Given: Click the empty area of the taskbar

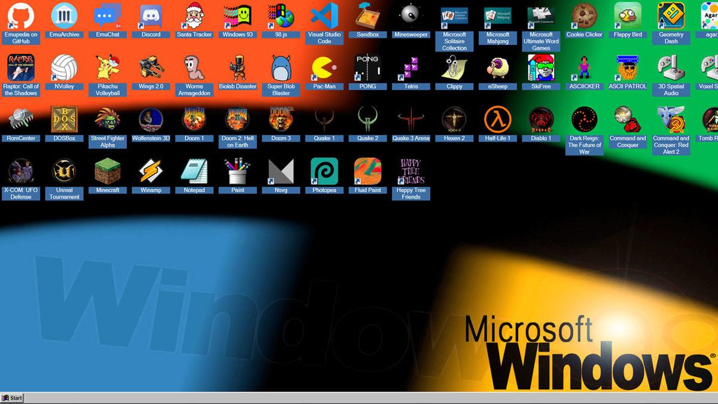Looking at the screenshot, I should tap(359, 398).
